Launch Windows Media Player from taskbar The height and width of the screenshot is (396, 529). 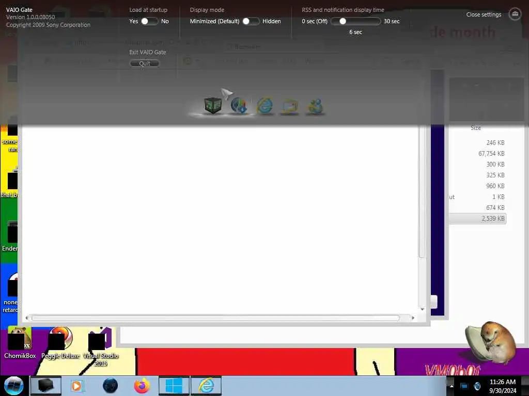coord(77,386)
